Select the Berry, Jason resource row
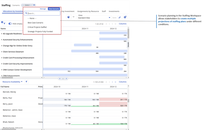Screen dimensions: 209x130 coord(8,104)
